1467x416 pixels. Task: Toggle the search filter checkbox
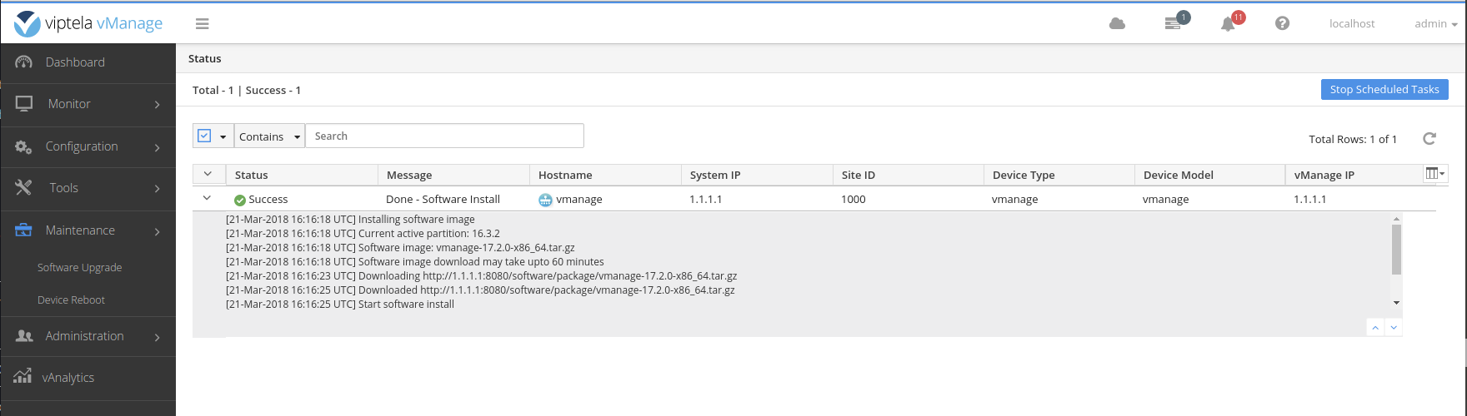coord(204,136)
